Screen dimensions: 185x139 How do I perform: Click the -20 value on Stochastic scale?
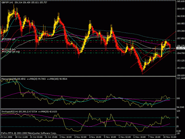click(178, 133)
